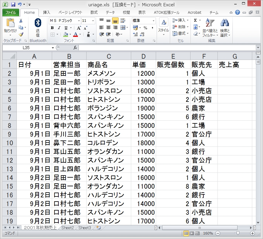Click the Cut scissors icon
The height and width of the screenshot is (239, 263).
coord(21,21)
